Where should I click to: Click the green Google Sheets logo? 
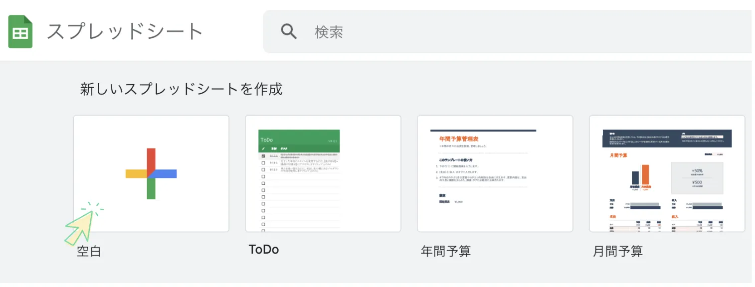(x=20, y=32)
